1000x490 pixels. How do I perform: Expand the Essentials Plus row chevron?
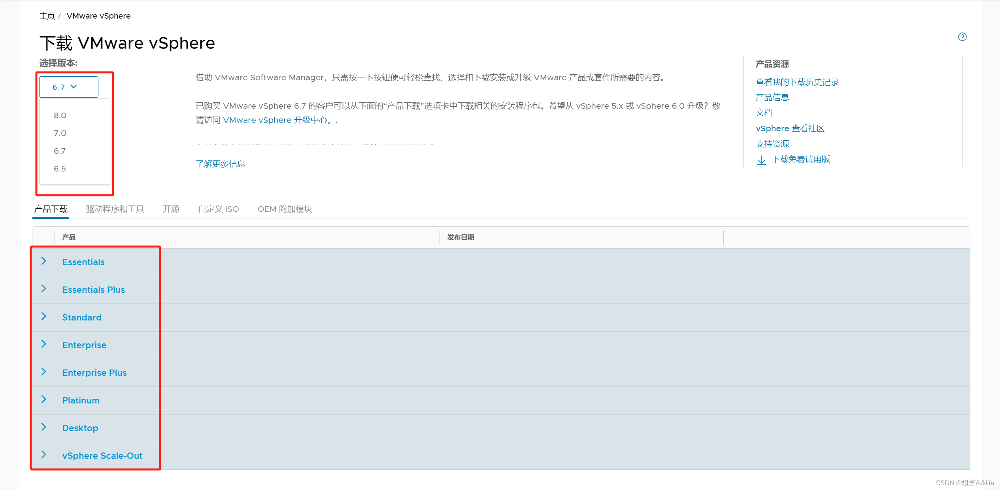pyautogui.click(x=44, y=289)
